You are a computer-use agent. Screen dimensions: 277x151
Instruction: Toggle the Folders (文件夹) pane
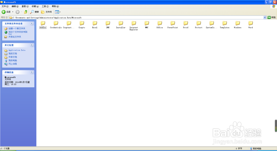click(x=47, y=12)
